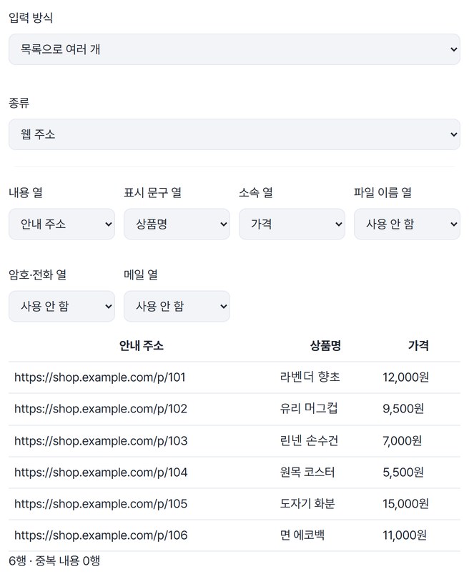This screenshot has height=579, width=469.
Task: Select the URL ending in /p/101
Action: pos(99,377)
